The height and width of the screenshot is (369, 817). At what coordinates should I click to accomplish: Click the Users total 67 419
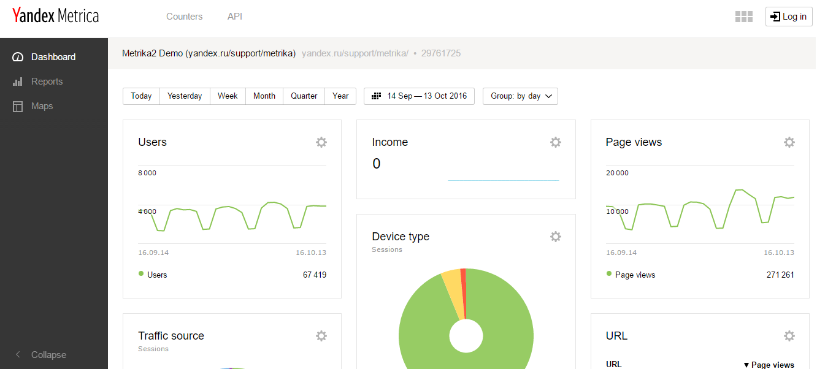click(315, 275)
